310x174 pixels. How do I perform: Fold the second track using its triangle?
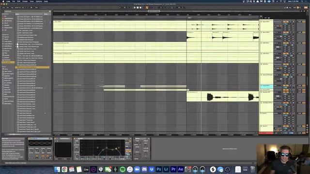[262, 32]
